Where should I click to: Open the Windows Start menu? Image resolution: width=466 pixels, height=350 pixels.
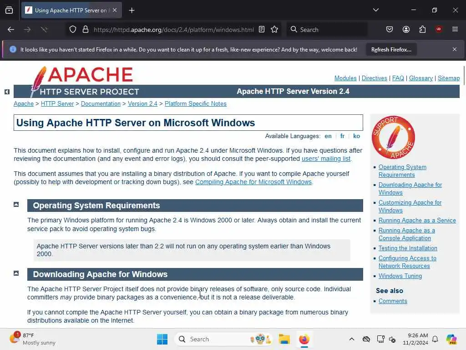coord(162,339)
